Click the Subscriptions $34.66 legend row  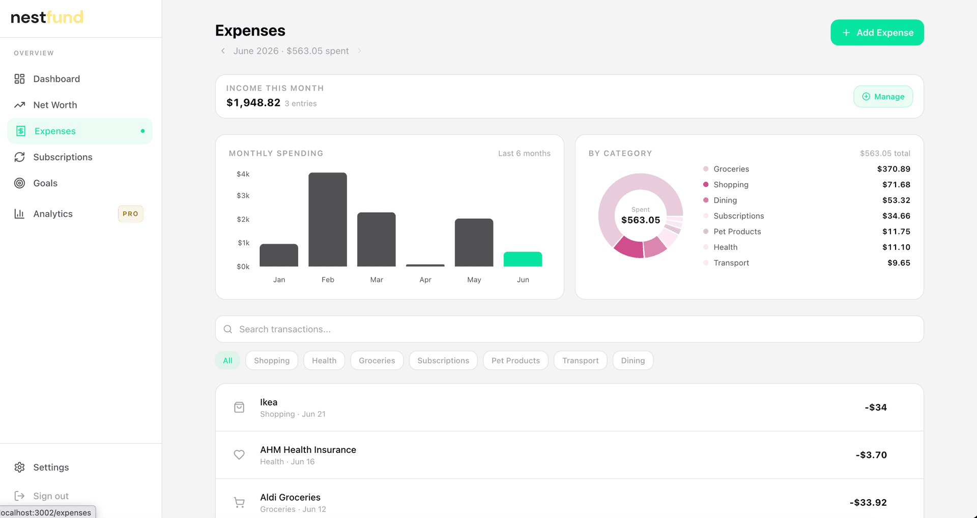[807, 216]
